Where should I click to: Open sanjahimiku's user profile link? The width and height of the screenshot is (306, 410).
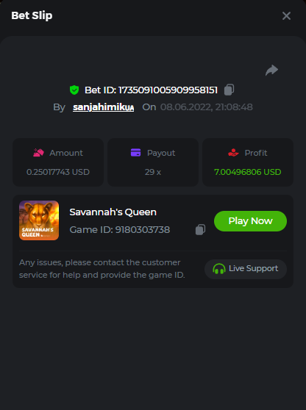[104, 107]
